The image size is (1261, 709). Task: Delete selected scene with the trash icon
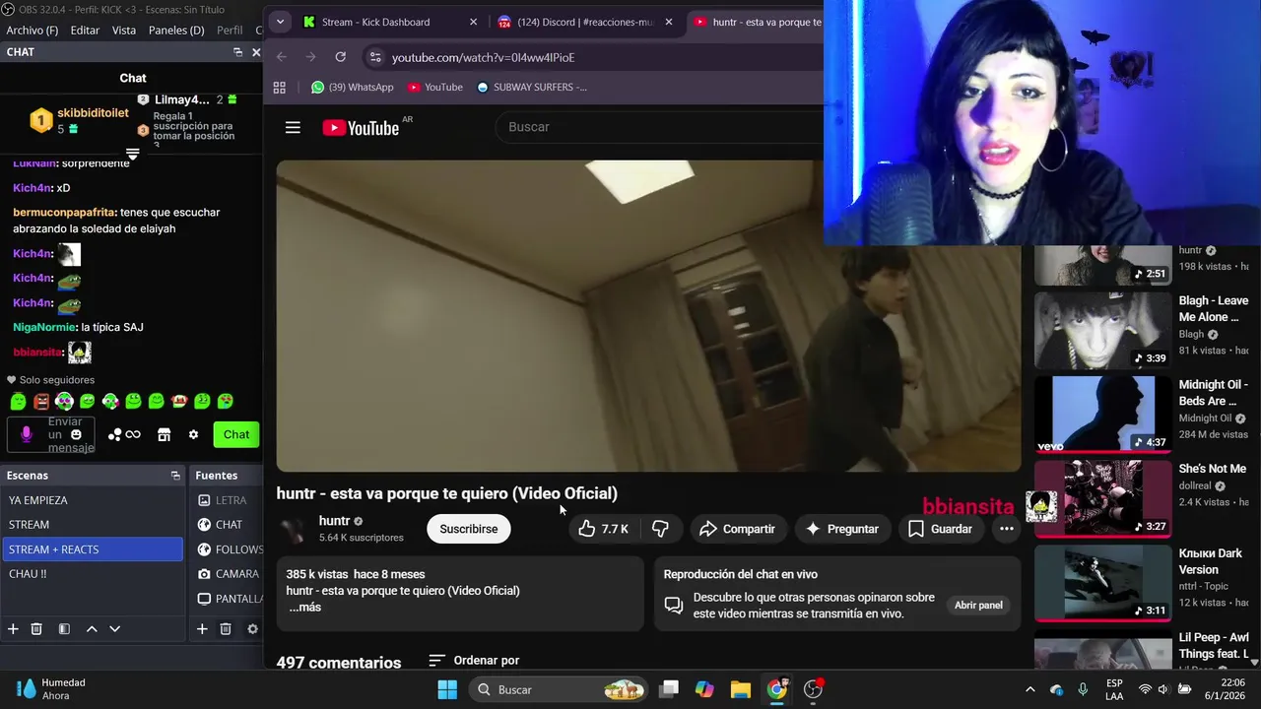pos(36,629)
